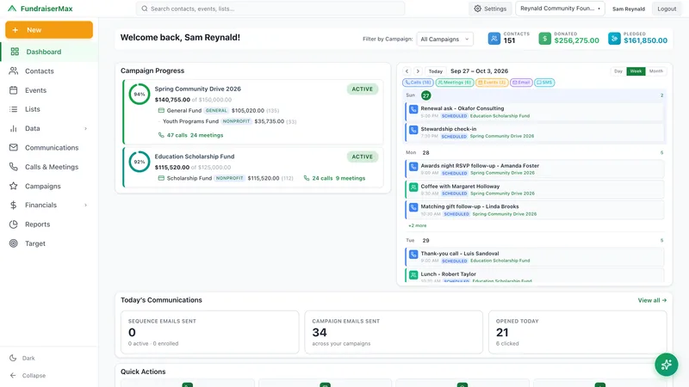
Task: Open the AI assistant sparkle button
Action: [666, 364]
